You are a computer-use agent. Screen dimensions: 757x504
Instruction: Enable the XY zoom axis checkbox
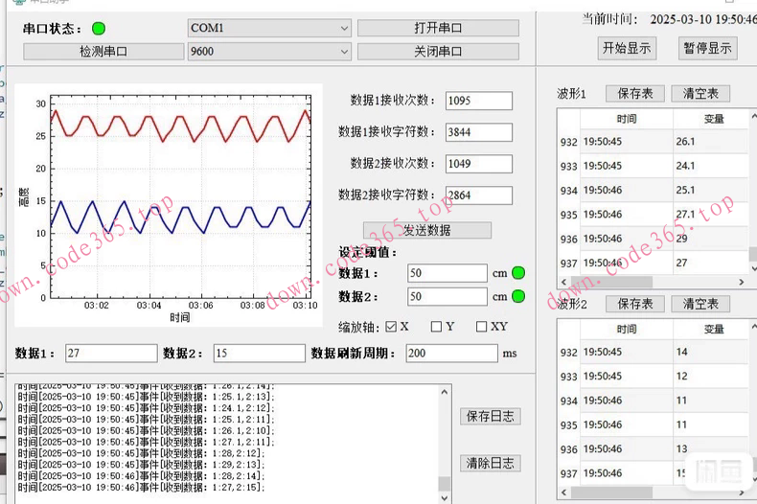pyautogui.click(x=481, y=327)
